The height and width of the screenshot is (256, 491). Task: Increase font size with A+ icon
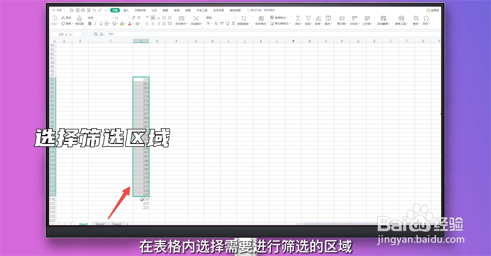(x=134, y=18)
